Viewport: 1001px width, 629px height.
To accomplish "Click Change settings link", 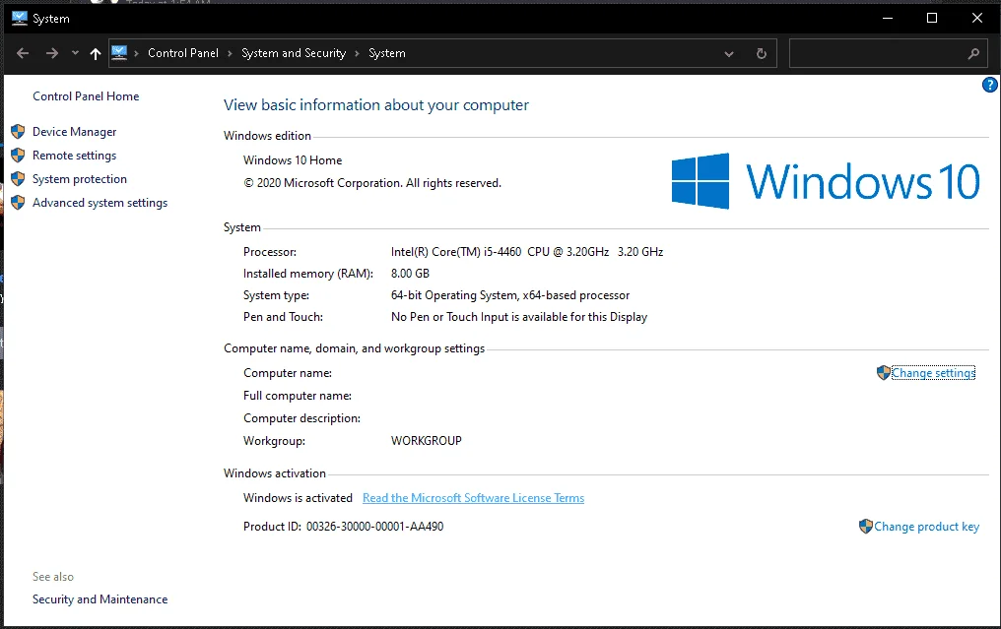I will 933,373.
